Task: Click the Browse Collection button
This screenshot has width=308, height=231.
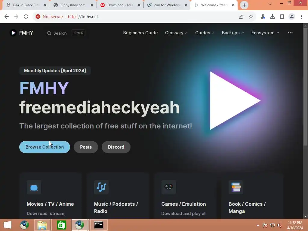Action: pos(45,147)
